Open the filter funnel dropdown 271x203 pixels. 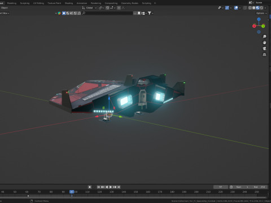[x=151, y=13]
